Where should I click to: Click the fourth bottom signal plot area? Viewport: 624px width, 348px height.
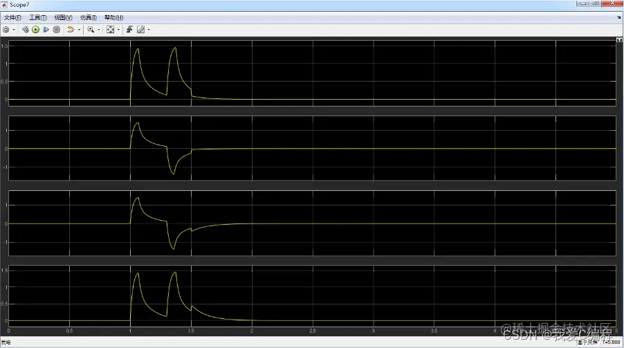pos(313,296)
